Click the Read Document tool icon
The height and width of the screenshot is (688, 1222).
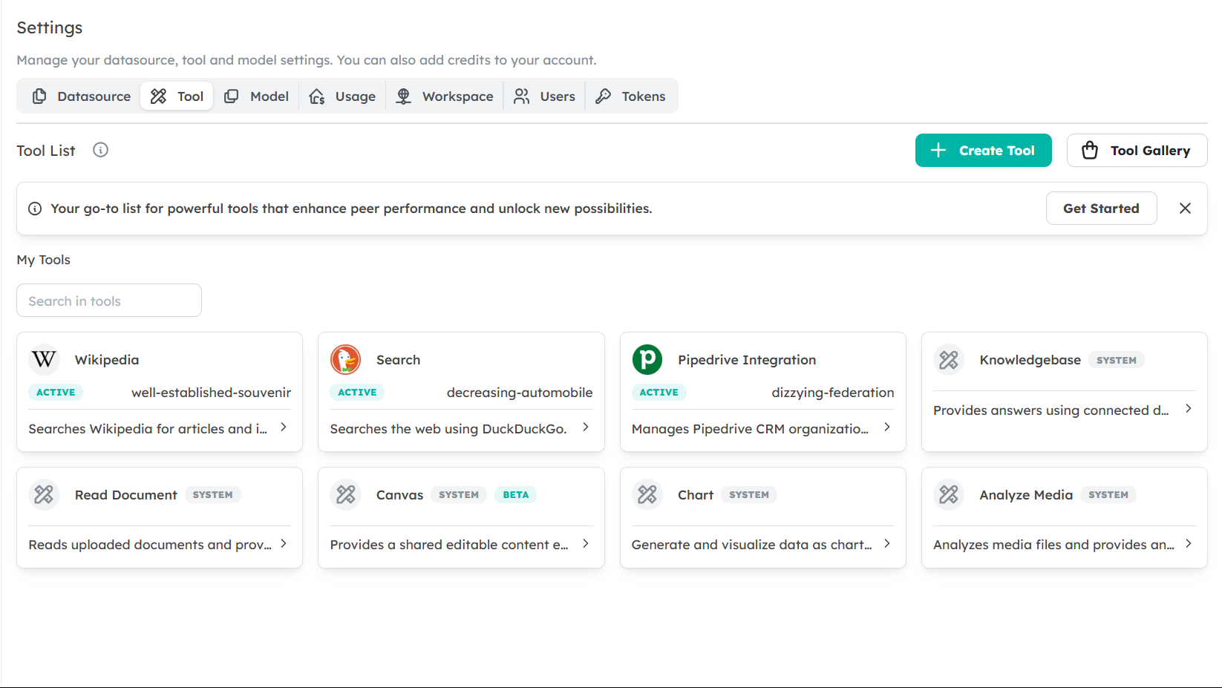point(44,494)
